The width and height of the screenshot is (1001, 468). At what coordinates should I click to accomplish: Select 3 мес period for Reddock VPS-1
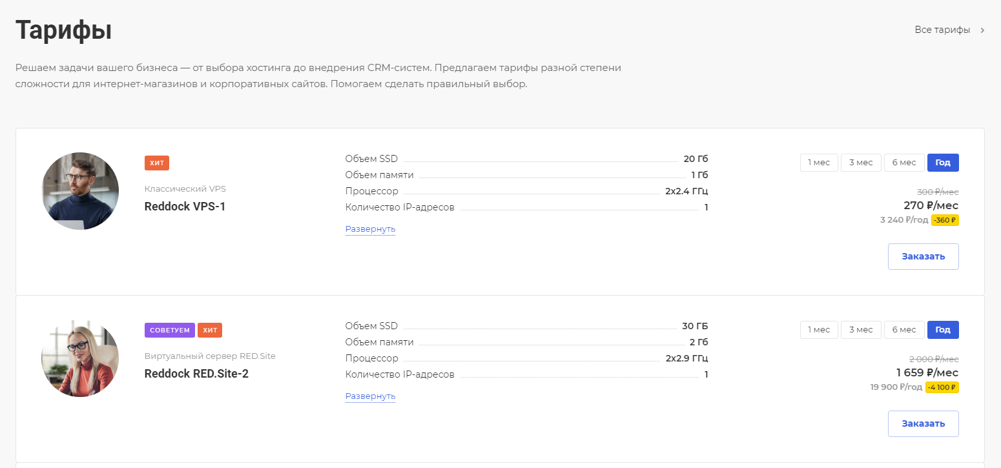[x=861, y=163]
